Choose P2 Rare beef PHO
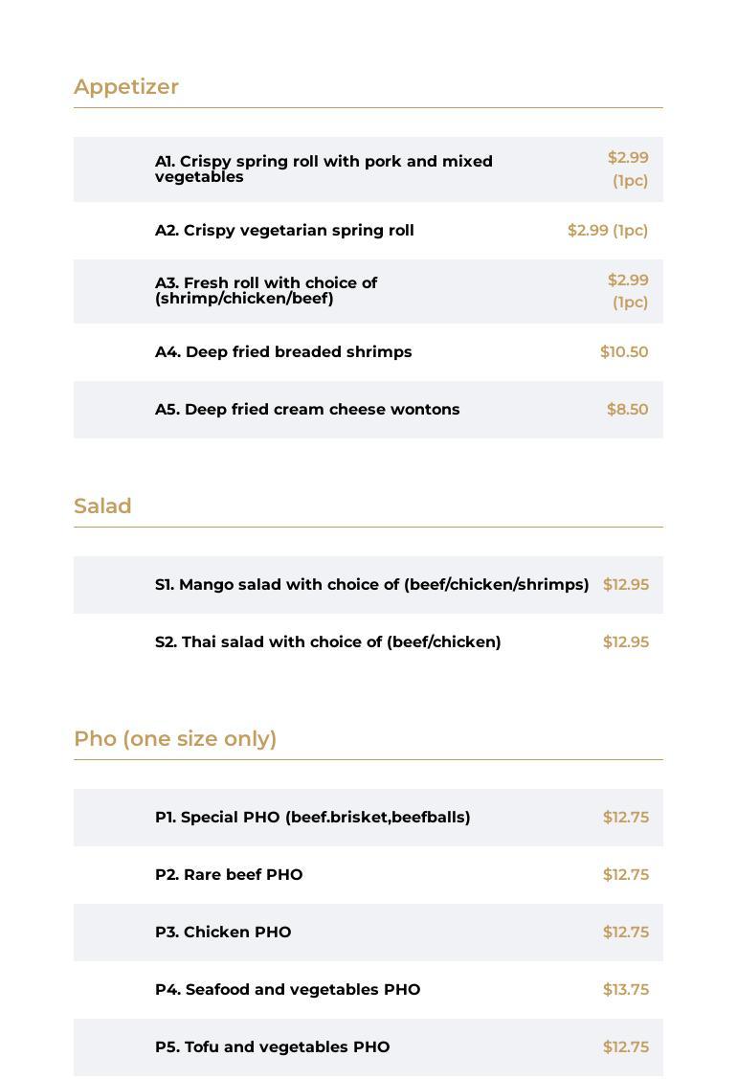Viewport: 737px width, 1079px height. point(229,875)
